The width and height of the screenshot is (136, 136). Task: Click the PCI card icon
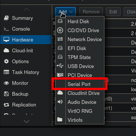click(x=60, y=75)
